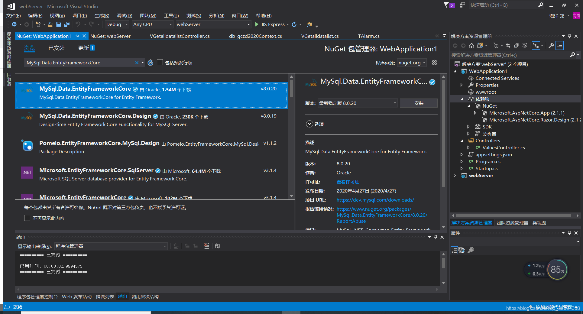The width and height of the screenshot is (583, 314).
Task: Open the Installed (已安装) NuGet tab
Action: coord(57,48)
